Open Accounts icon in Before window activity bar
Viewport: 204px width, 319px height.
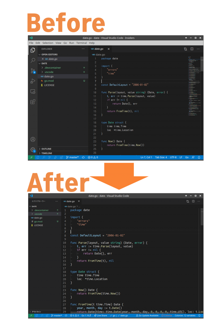click(x=33, y=139)
